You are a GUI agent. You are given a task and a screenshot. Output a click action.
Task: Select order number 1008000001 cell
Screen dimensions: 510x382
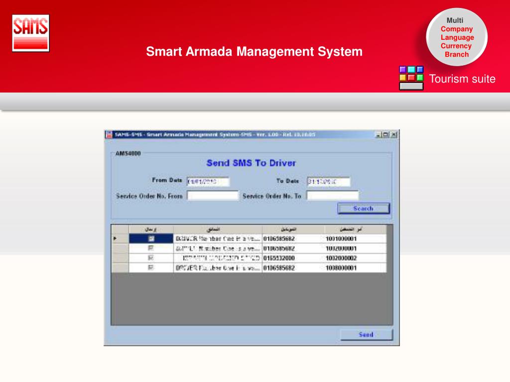355,268
